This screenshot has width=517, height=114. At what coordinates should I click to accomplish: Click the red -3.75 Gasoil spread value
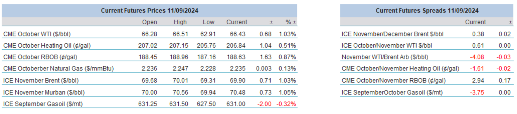[x=477, y=92]
